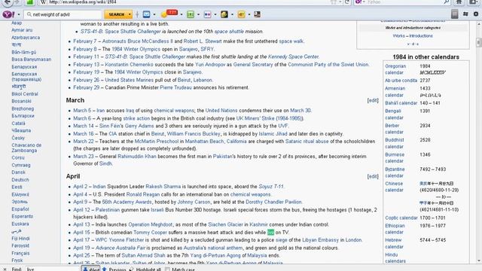482x271 pixels.
Task: Click the gray device icon at toolbar right
Action: [x=455, y=14]
